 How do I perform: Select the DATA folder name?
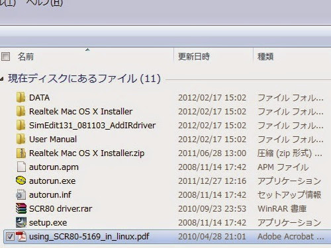pyautogui.click(x=40, y=97)
